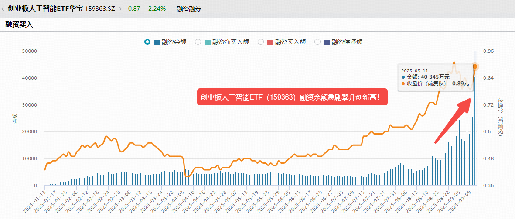The width and height of the screenshot is (515, 219).
Task: Click the 金额 left axis title
Action: 15,118
